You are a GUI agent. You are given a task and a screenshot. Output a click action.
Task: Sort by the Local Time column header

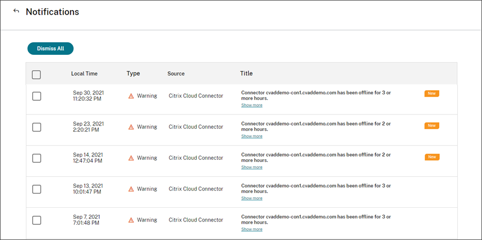(84, 74)
